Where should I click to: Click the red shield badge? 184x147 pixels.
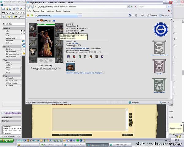(74, 57)
